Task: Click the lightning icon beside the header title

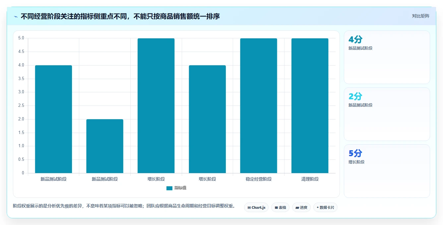Action: (x=16, y=17)
